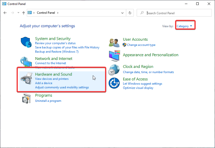Click Let Windows suggest settings link
215x148 pixels.
(x=143, y=84)
